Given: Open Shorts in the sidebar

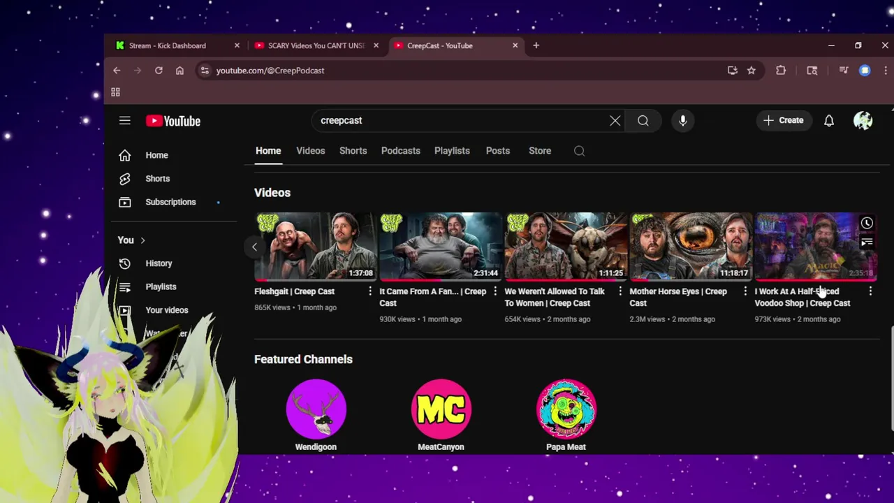Looking at the screenshot, I should 175,179.
